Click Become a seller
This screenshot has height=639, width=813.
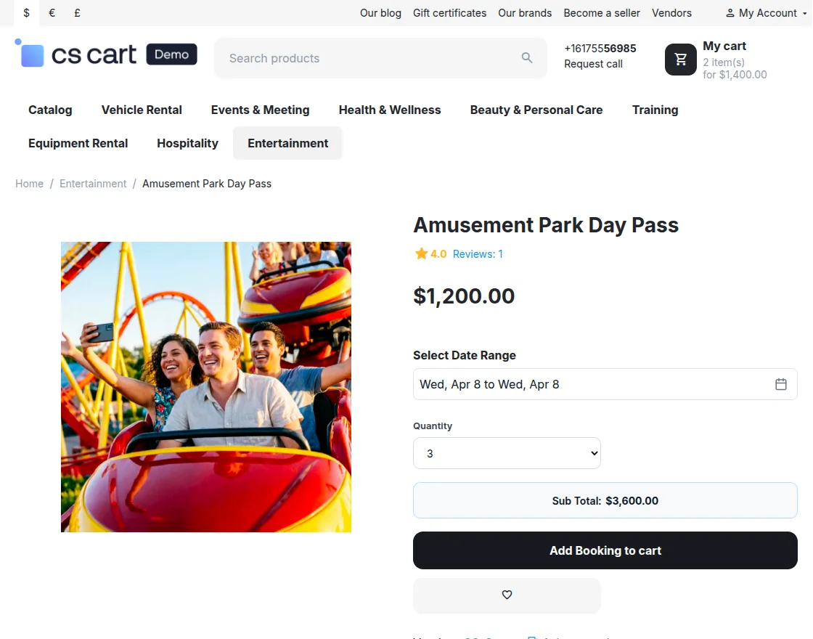click(602, 12)
